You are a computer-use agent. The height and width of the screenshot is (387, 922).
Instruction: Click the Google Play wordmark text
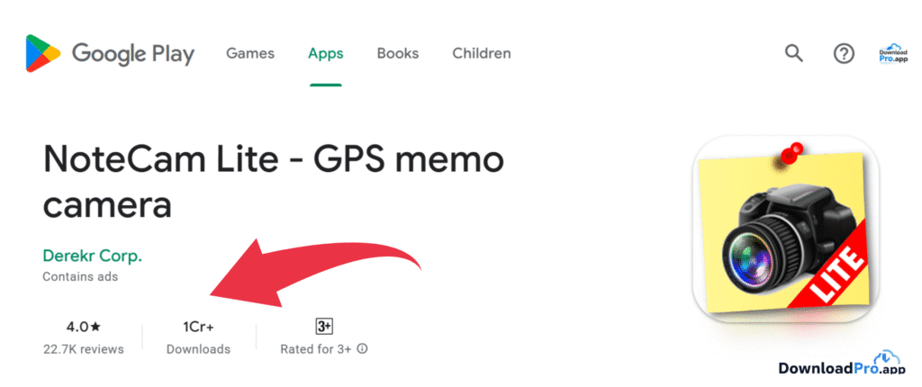click(x=133, y=54)
